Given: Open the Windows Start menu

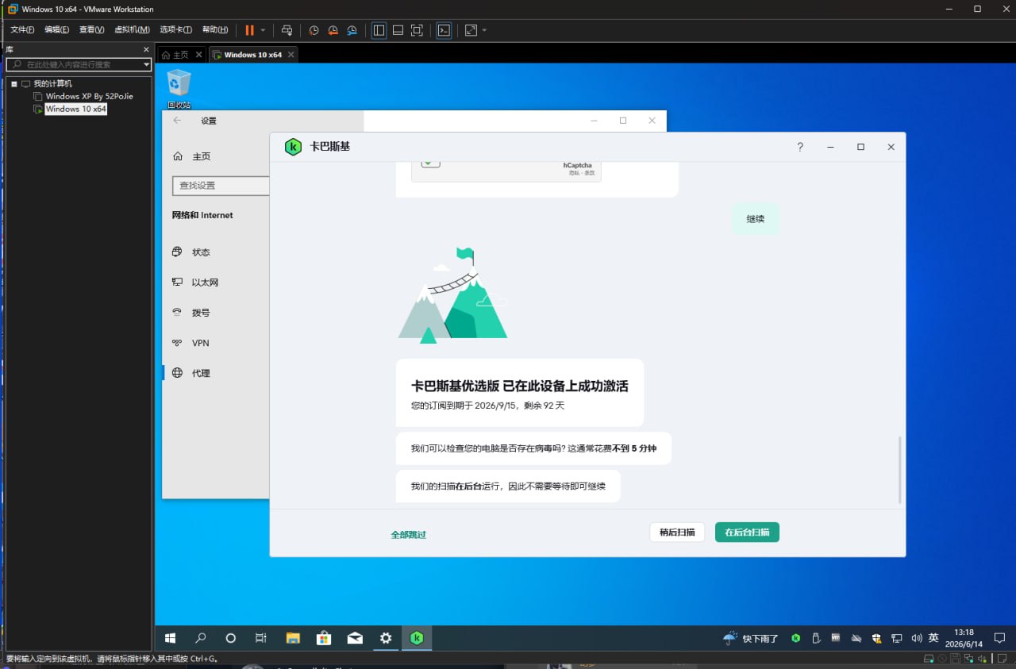Looking at the screenshot, I should click(x=170, y=638).
